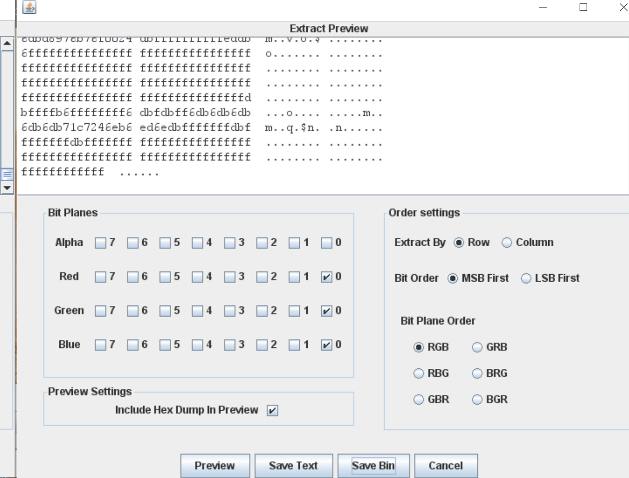Click the Preview button
The image size is (629, 478).
pos(215,466)
